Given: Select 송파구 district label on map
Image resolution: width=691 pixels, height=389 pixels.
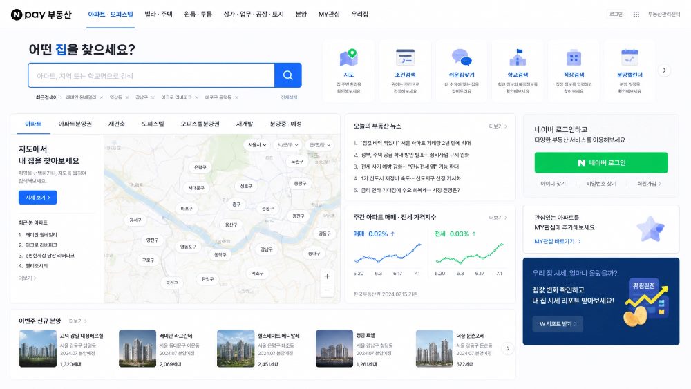Looking at the screenshot, I should pyautogui.click(x=314, y=254).
